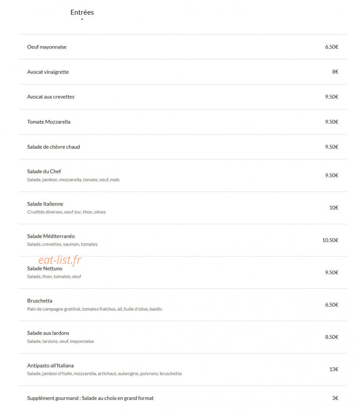Select Antipasto all'Italiana

(x=50, y=366)
